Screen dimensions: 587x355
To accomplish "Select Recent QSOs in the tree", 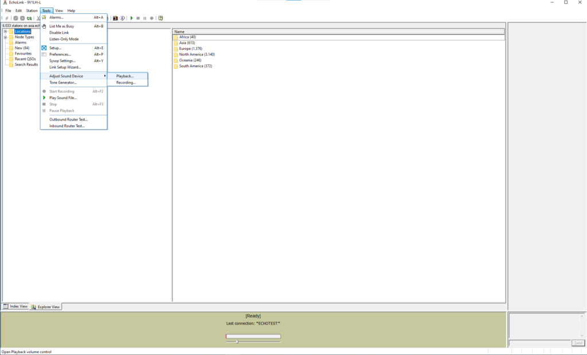I will click(25, 59).
